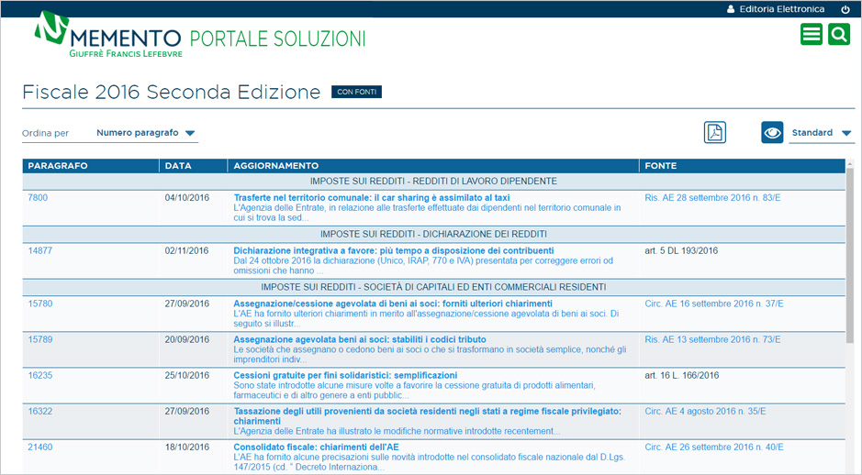Open the Dichiarazione integrativa a favore update
This screenshot has width=862, height=475.
(394, 250)
